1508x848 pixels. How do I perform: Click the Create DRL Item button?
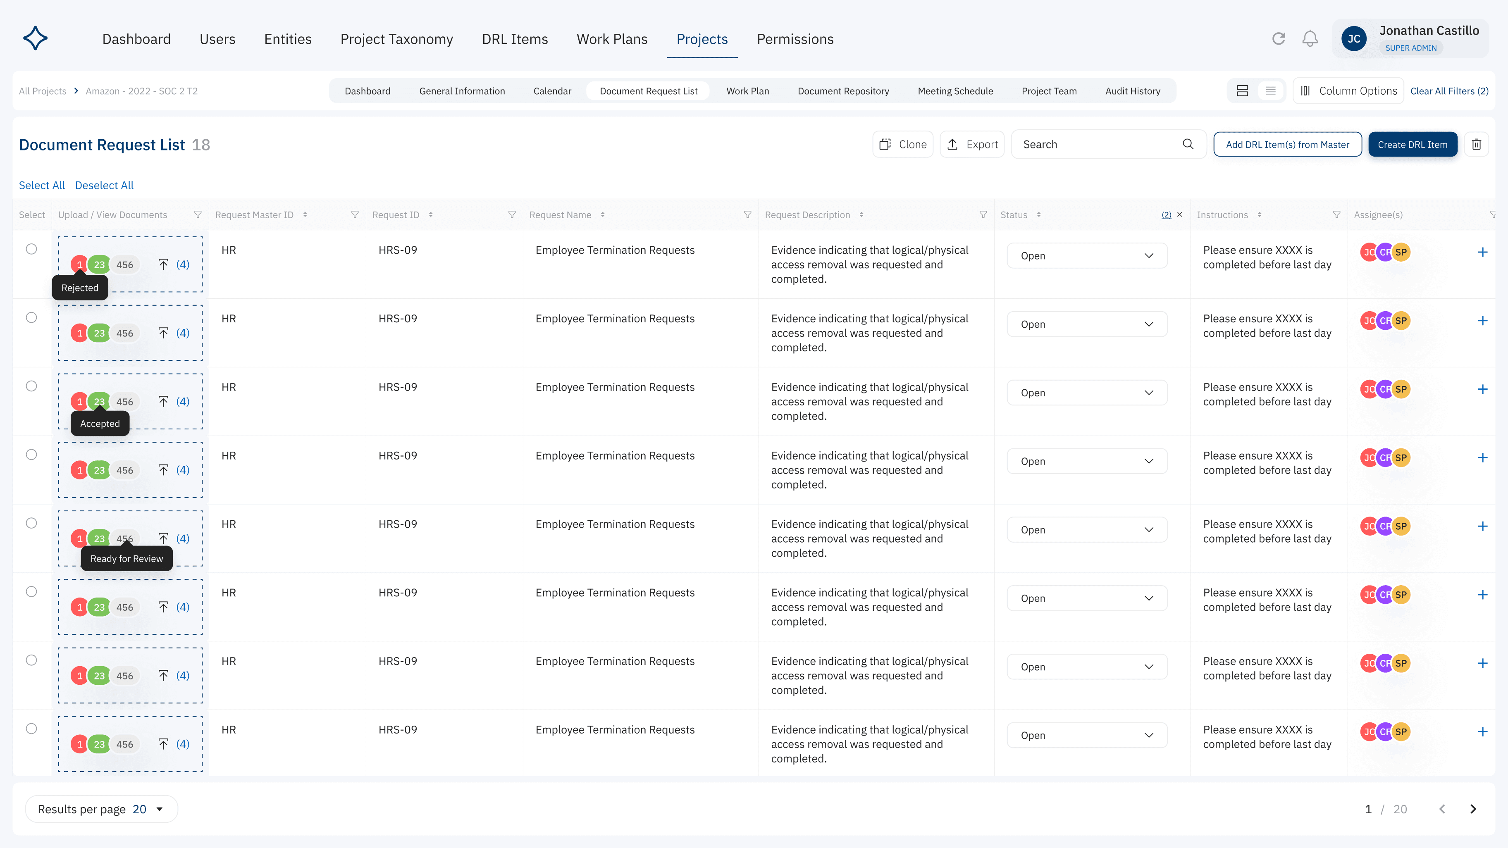tap(1412, 145)
